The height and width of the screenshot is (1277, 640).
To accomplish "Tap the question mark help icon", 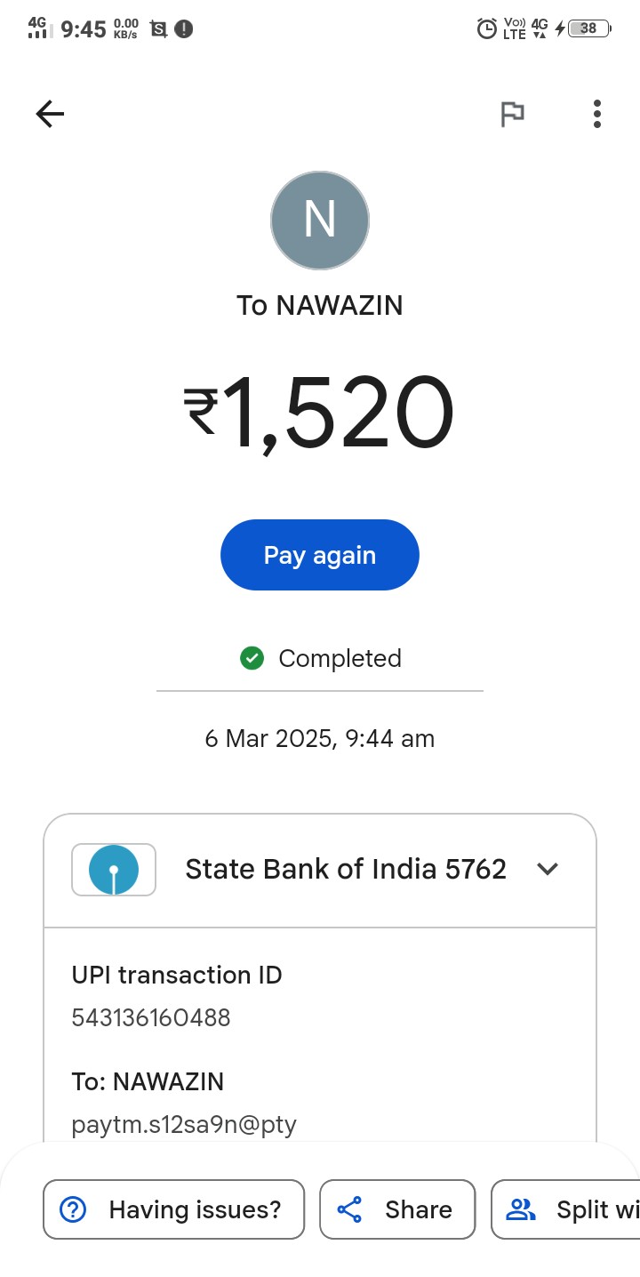I will [72, 1209].
